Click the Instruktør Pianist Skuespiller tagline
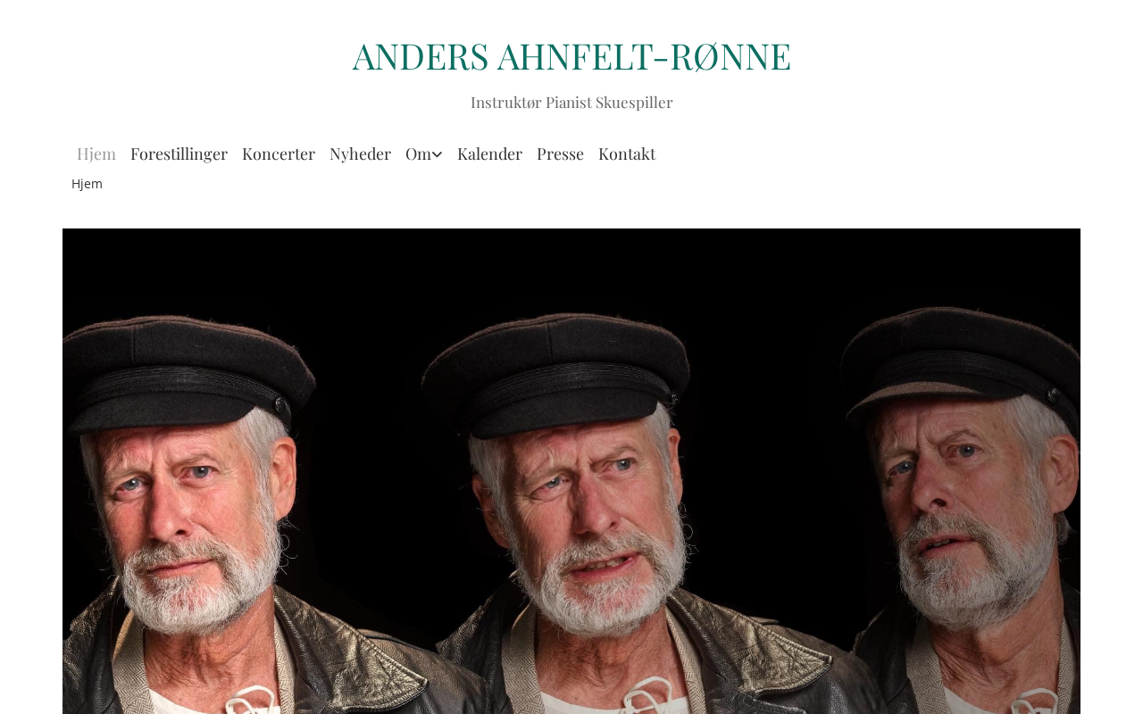1143x714 pixels. (571, 102)
